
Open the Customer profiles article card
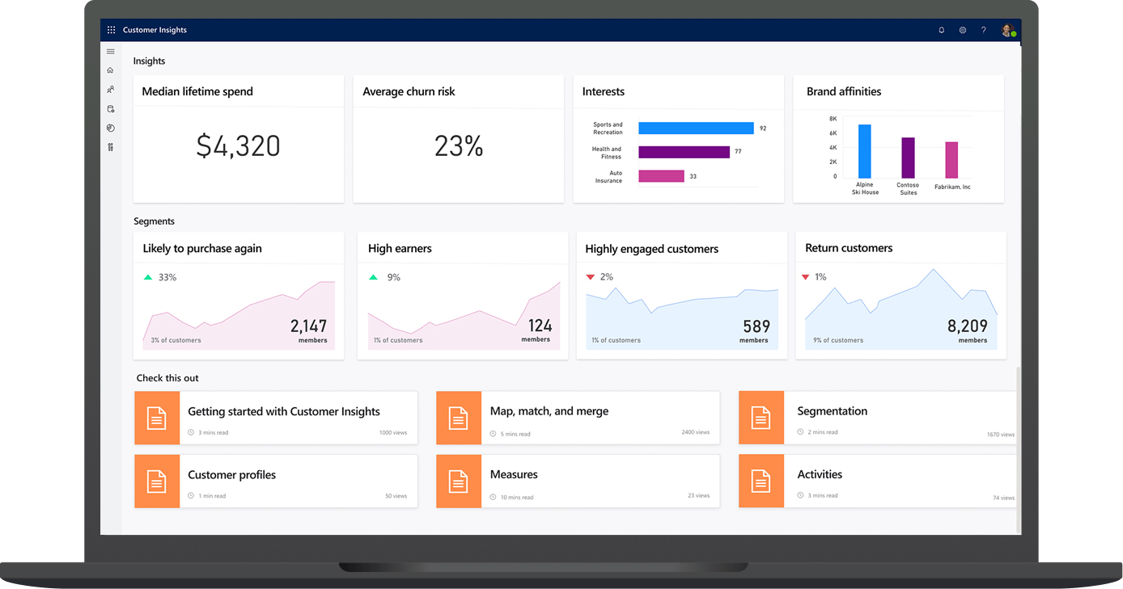(x=231, y=475)
